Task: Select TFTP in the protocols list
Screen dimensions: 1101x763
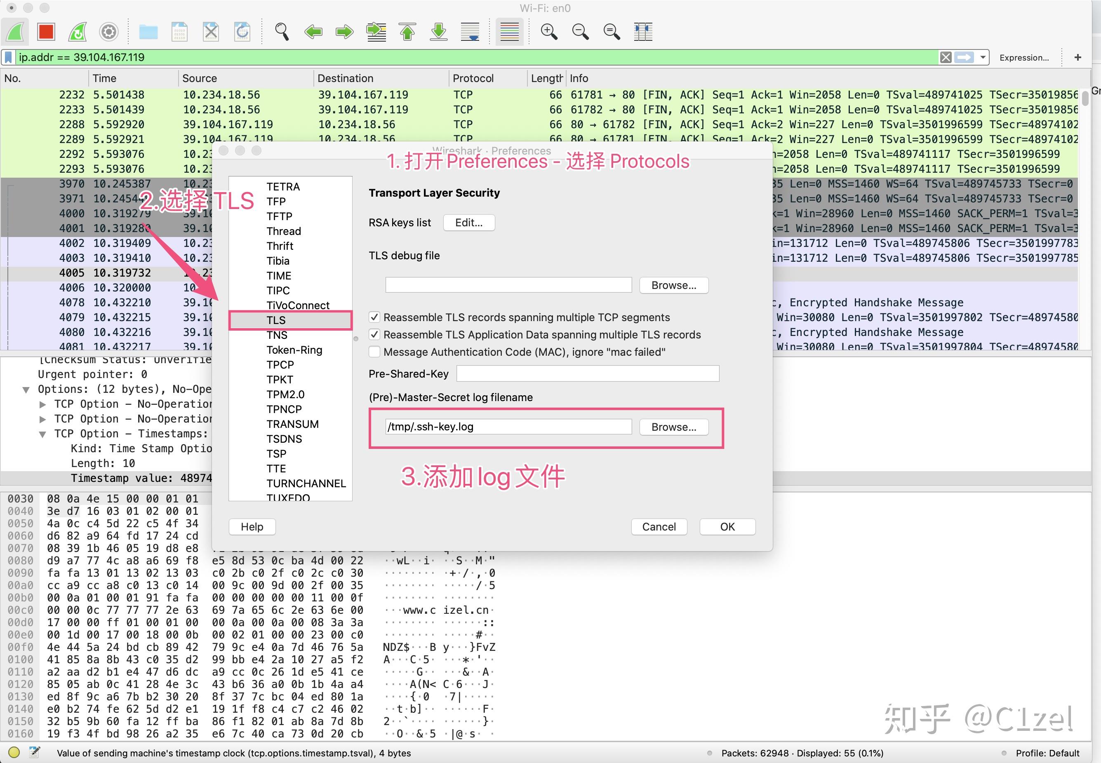Action: tap(279, 216)
